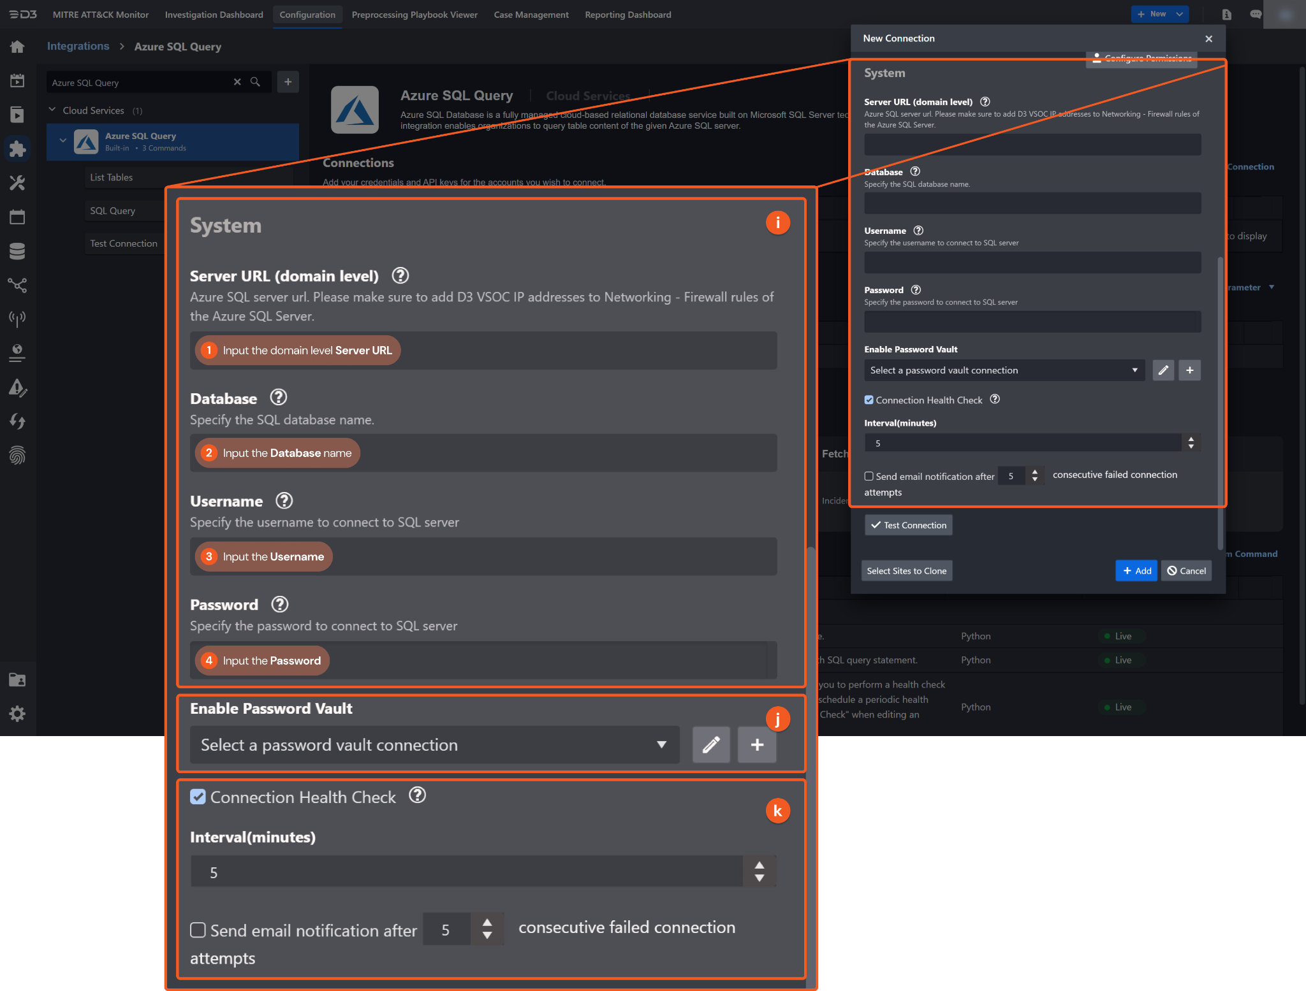Click the Server URL help question icon
Image resolution: width=1306 pixels, height=991 pixels.
click(985, 102)
